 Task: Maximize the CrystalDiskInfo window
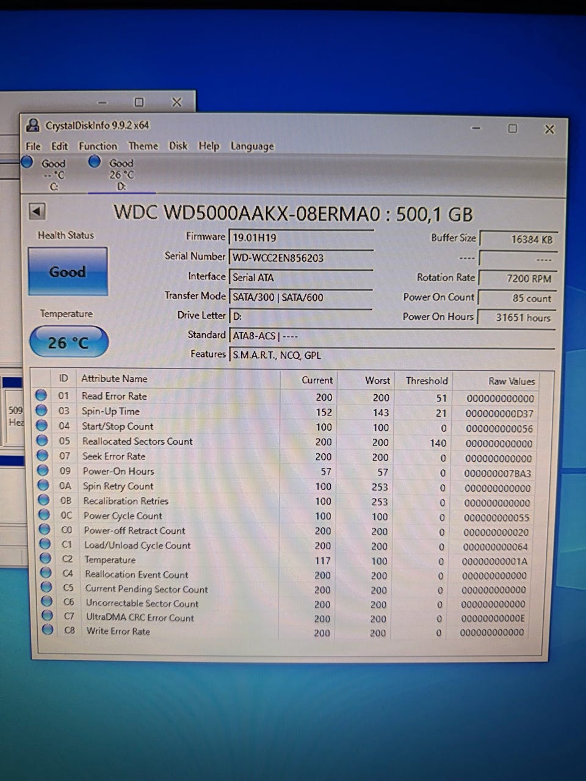[513, 128]
